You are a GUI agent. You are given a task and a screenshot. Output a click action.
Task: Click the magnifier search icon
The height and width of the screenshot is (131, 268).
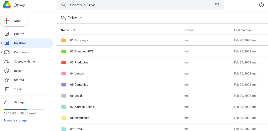pyautogui.click(x=63, y=5)
